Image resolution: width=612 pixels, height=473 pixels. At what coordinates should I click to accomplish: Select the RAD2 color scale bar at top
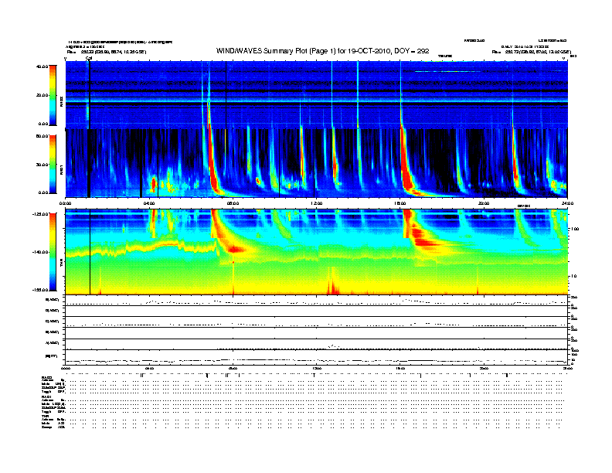click(x=53, y=95)
